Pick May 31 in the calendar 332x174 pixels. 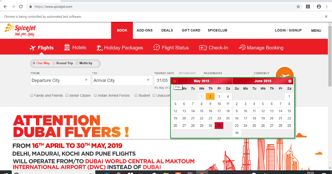(219, 125)
